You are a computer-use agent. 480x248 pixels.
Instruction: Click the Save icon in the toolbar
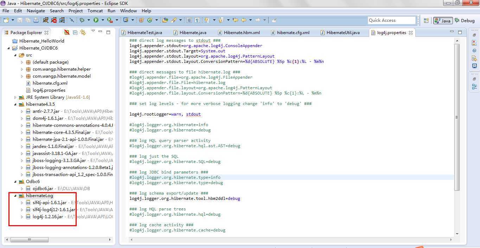[20, 20]
